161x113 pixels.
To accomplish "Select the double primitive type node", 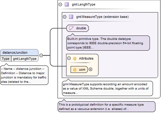I will 77,28.
